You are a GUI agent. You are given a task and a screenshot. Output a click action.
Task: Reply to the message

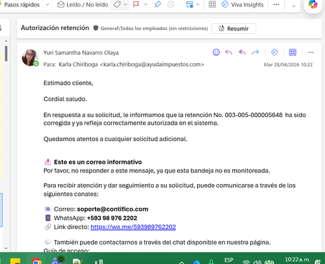229,52
